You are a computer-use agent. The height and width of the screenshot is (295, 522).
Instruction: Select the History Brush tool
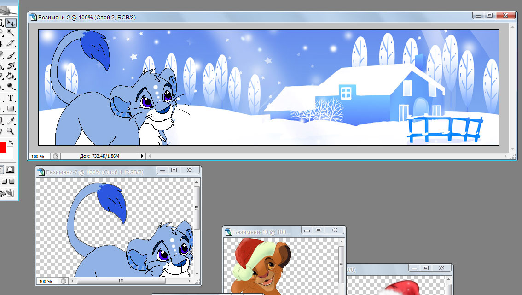tap(10, 65)
